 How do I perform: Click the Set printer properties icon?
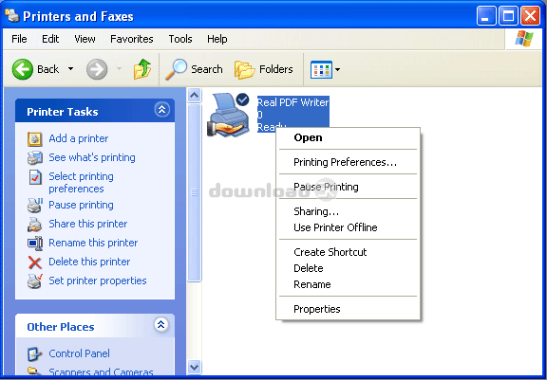pyautogui.click(x=35, y=280)
